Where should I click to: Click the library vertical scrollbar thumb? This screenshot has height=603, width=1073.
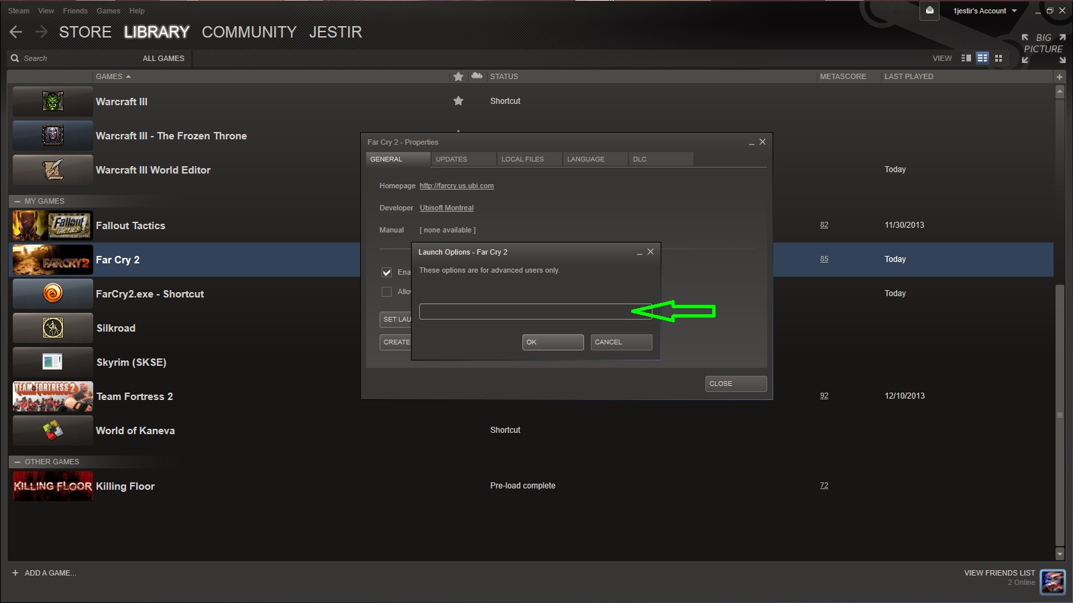click(x=1060, y=415)
